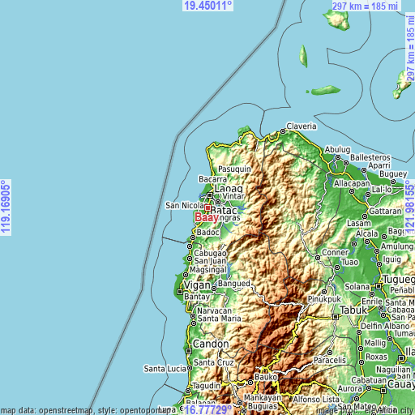Click the 19.45011° latitude label at the top
Viewport: 415px width, 415px height.
point(208,6)
